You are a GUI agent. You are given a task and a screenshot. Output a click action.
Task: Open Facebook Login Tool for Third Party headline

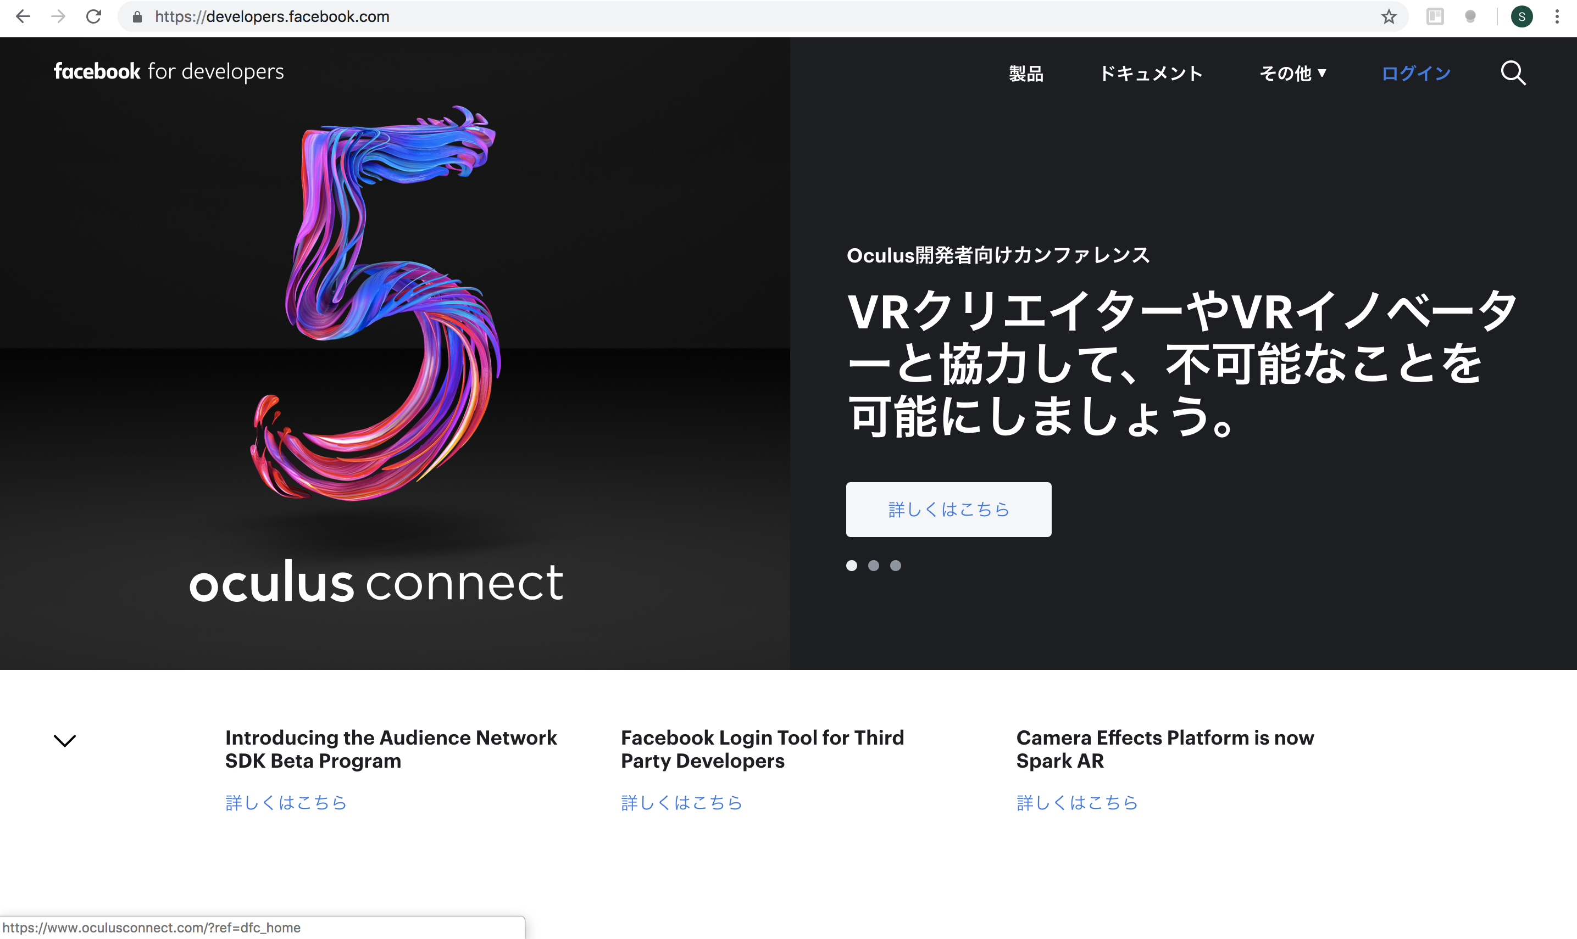(762, 749)
